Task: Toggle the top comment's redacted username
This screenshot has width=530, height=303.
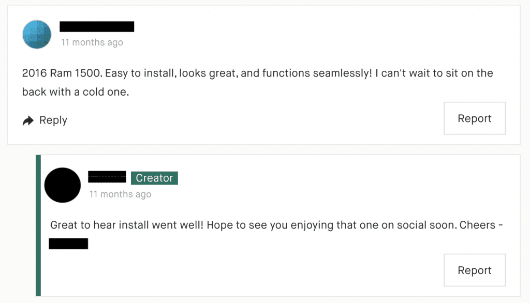Action: click(x=97, y=26)
